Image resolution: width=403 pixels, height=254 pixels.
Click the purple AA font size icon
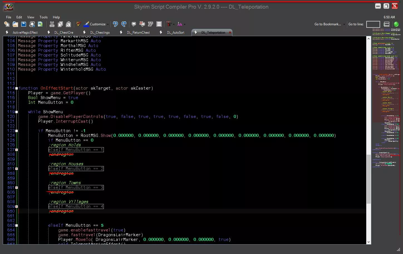tap(180, 24)
